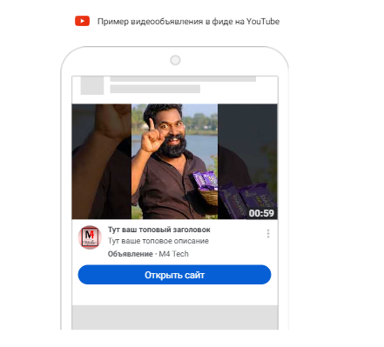Viewport: 384px width, 347px height.
Task: Click the basket of purple chocolate bars
Action: (206, 188)
